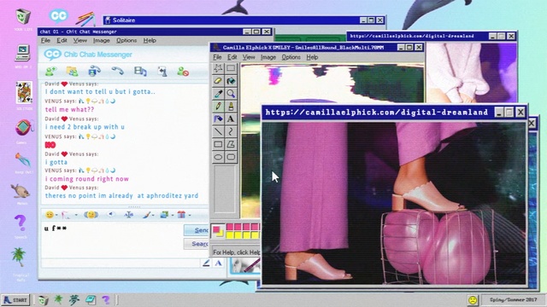Click the block contact icon in Chit Chat

coord(183,72)
